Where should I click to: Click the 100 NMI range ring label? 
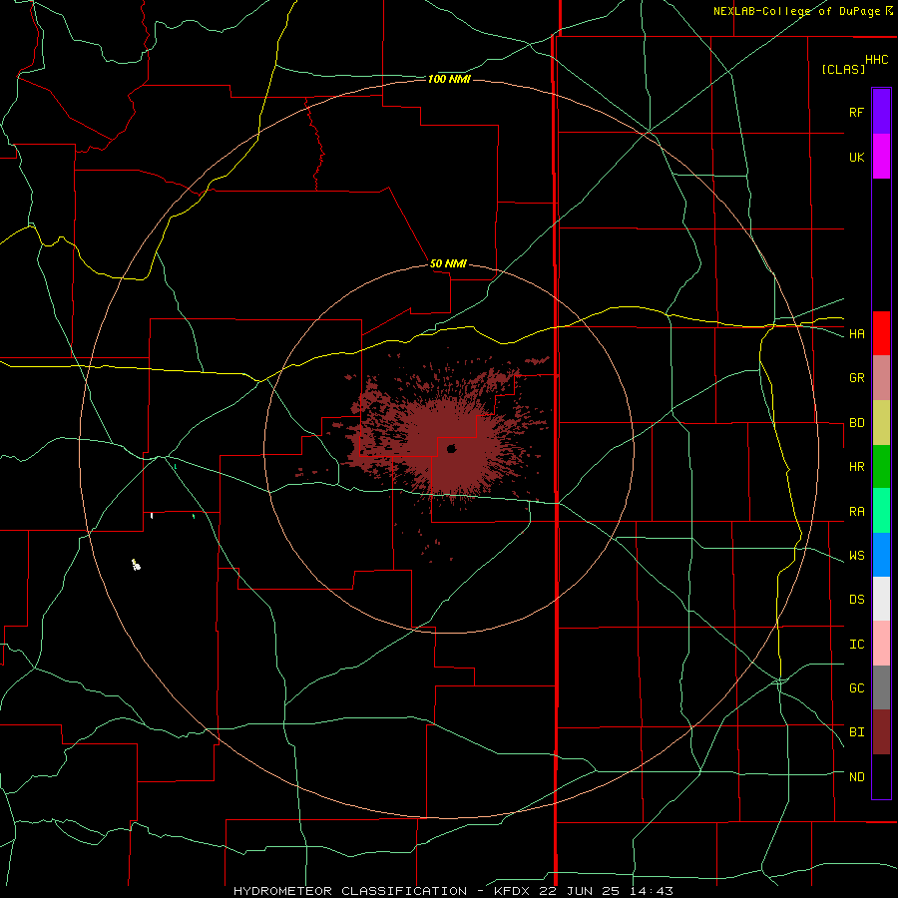pos(449,79)
